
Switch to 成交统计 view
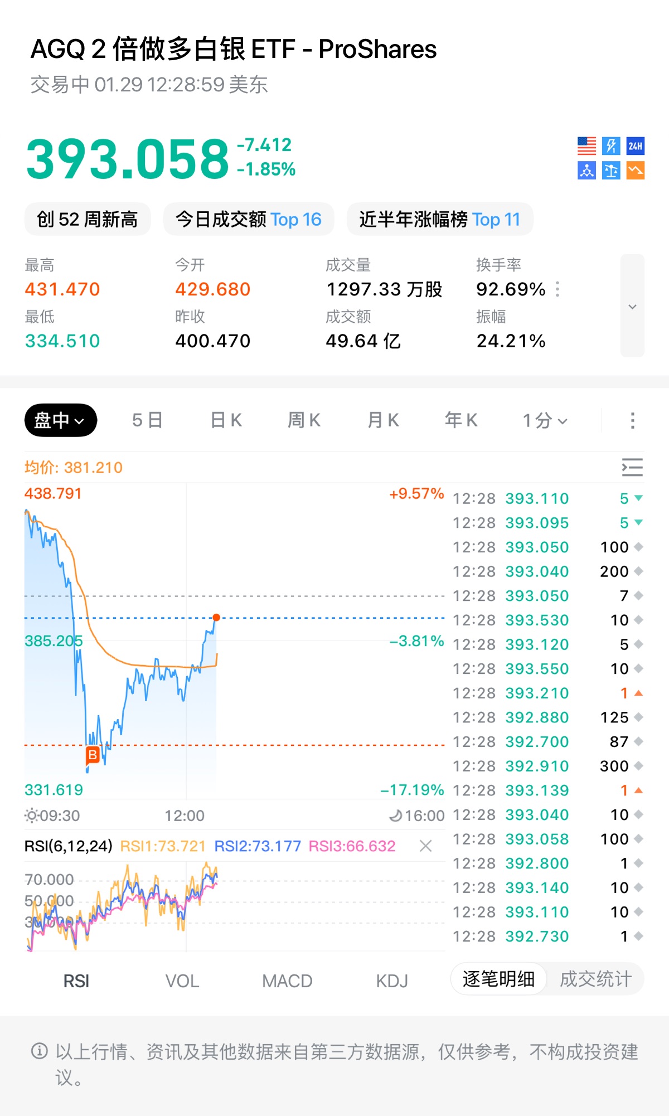pos(595,979)
